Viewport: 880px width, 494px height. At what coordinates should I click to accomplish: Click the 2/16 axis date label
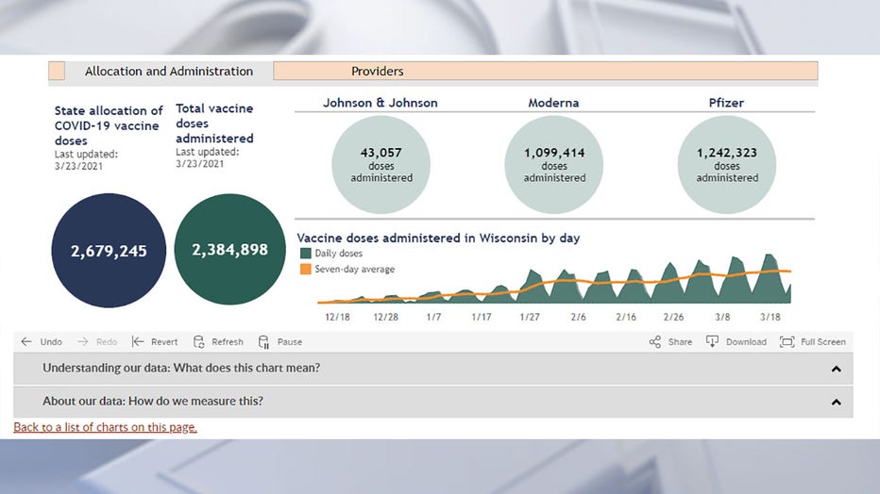[626, 317]
